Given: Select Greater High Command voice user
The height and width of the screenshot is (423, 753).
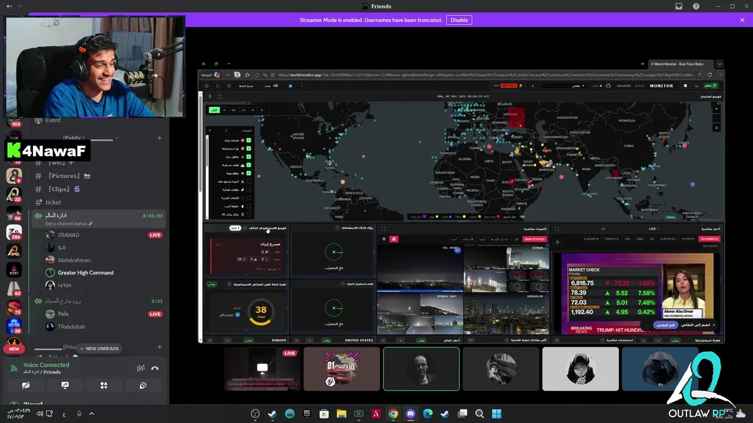Looking at the screenshot, I should click(86, 273).
